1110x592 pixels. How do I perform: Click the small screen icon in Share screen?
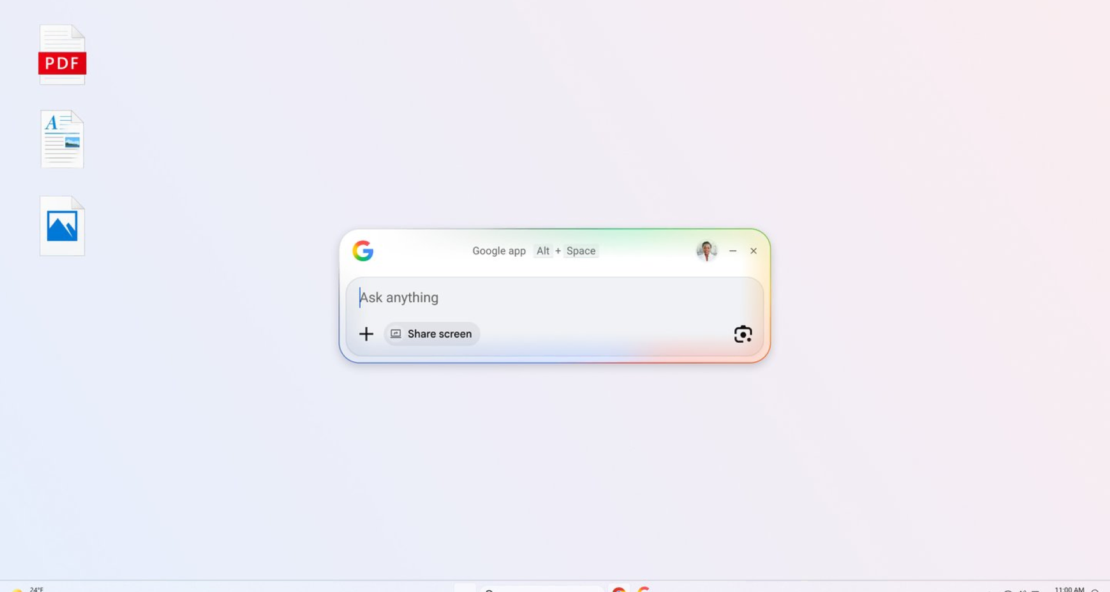click(x=395, y=334)
